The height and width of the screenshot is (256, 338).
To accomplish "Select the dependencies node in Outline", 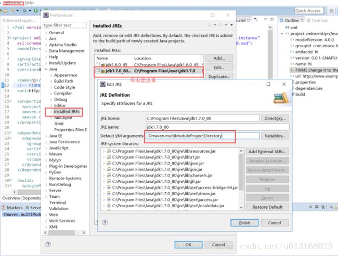I will (x=309, y=88).
